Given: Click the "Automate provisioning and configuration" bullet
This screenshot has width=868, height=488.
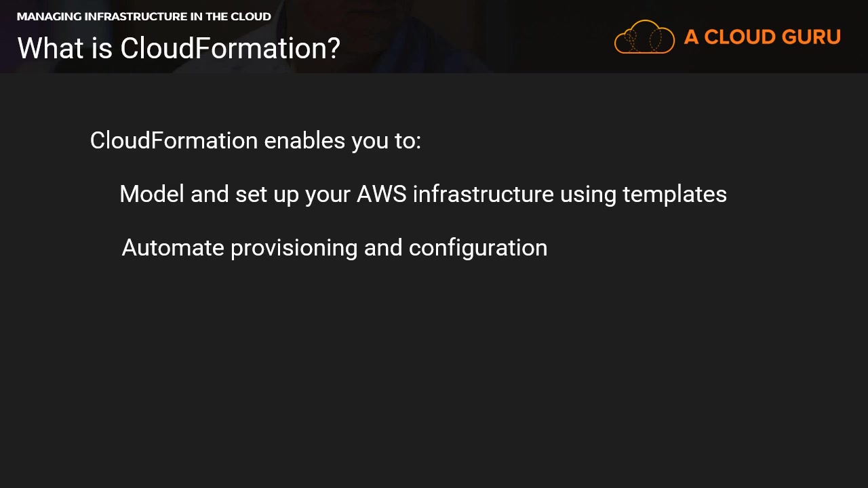Looking at the screenshot, I should (x=334, y=248).
